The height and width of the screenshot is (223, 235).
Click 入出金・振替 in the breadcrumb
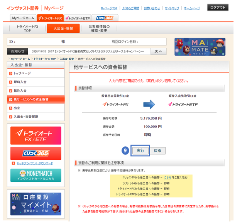pos(67,59)
